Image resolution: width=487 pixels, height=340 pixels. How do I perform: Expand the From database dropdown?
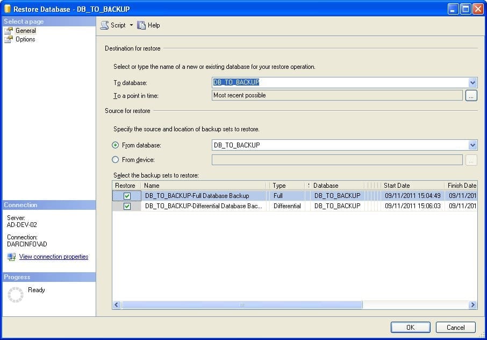tap(472, 145)
